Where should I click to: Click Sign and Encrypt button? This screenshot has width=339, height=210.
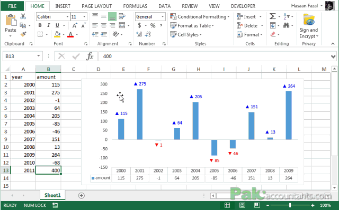[309, 26]
